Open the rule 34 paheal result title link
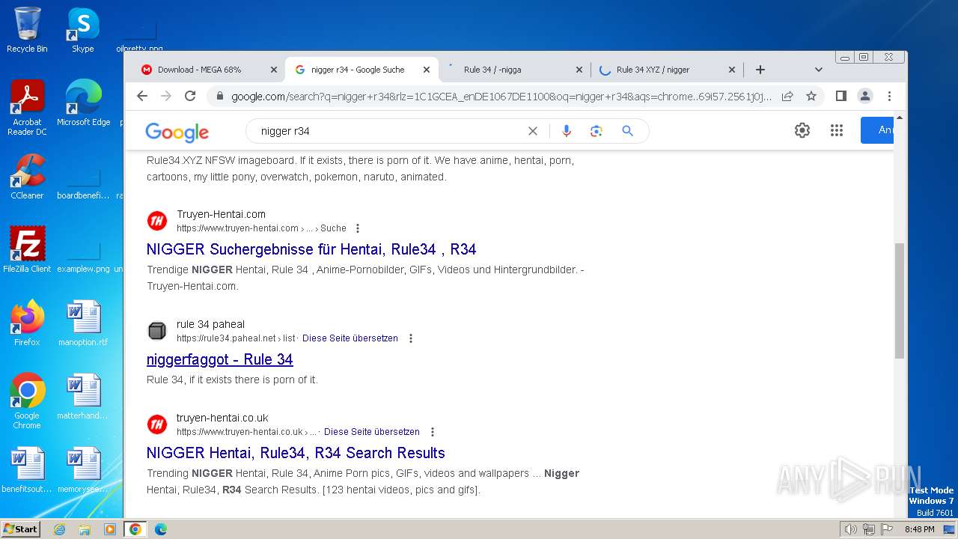Viewport: 958px width, 539px height. [220, 359]
